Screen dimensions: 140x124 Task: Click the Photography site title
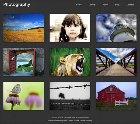16,5
